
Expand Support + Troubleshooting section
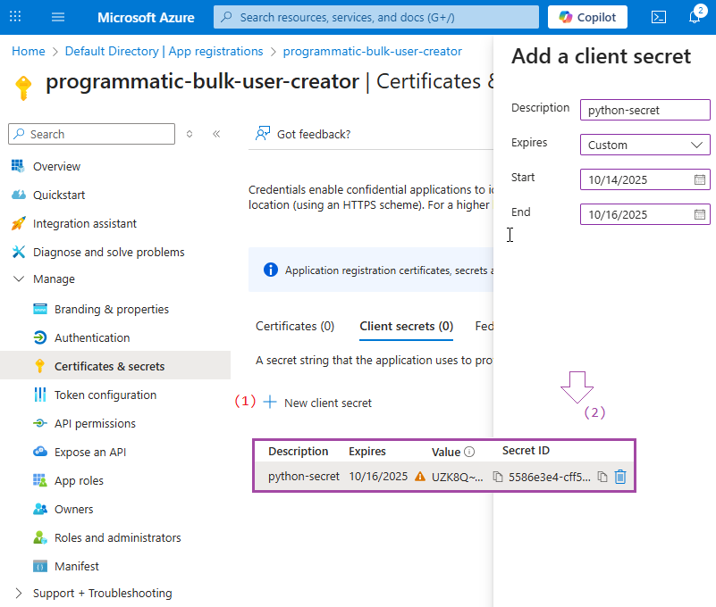point(19,593)
